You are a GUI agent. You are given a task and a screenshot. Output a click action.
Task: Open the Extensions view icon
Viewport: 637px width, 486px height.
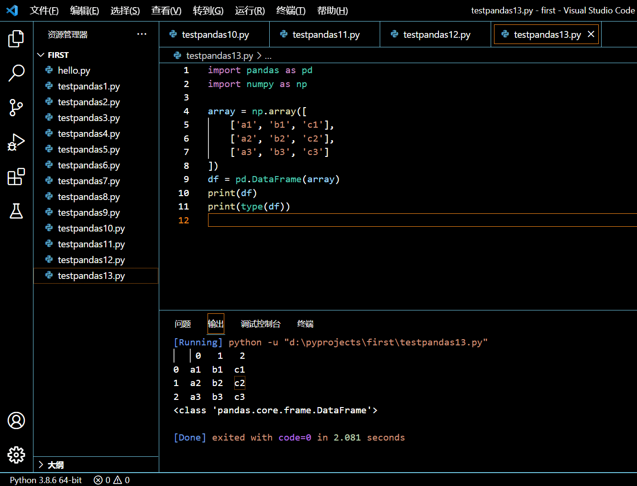[16, 177]
